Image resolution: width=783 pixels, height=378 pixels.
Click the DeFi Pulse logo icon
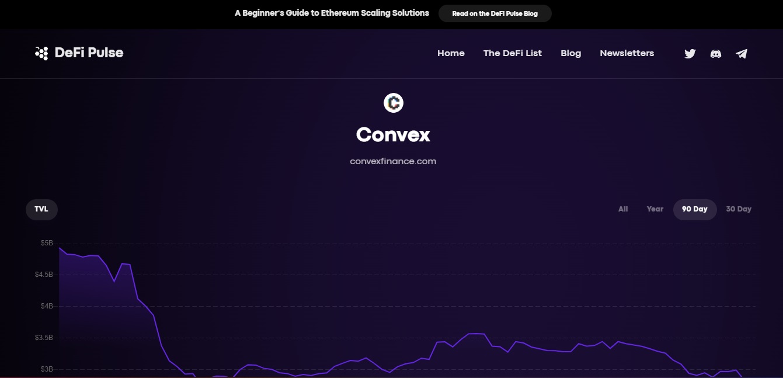(x=41, y=53)
